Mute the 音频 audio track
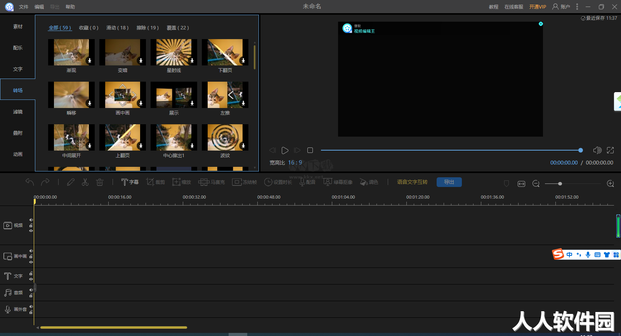This screenshot has width=621, height=336. point(31,290)
